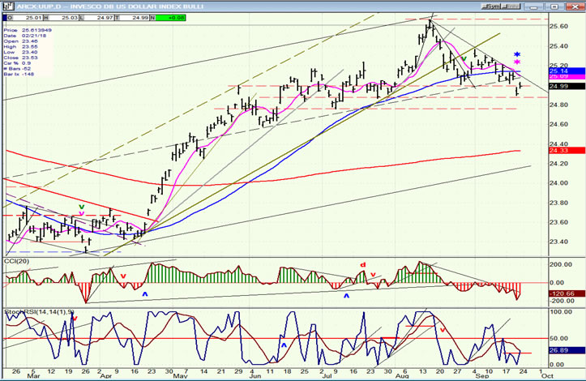Click the blue caret in StochRSI pane near June
The image size is (586, 381).
pyautogui.click(x=284, y=345)
